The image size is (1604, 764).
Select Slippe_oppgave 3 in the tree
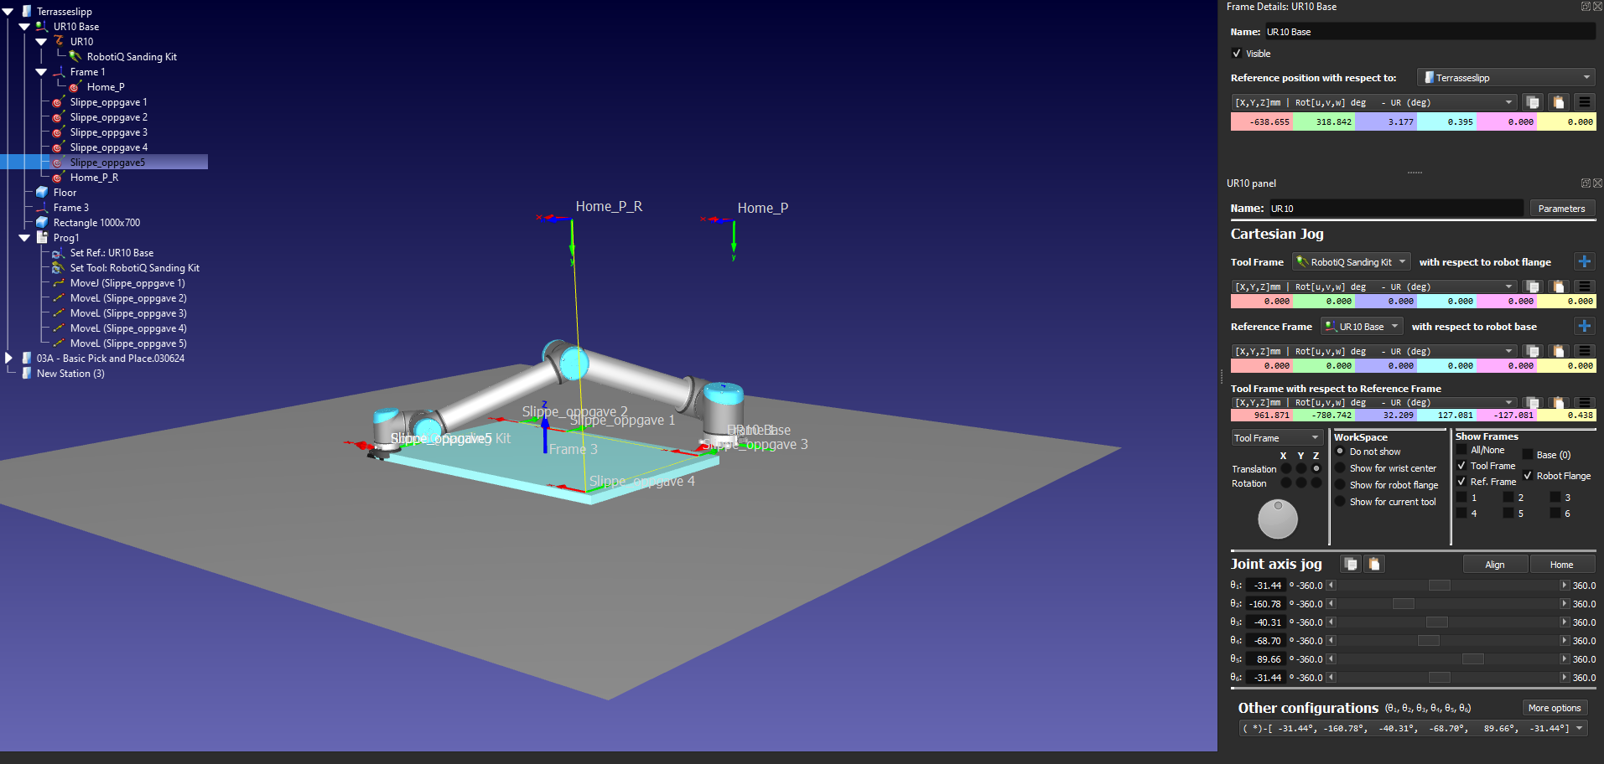click(x=108, y=132)
